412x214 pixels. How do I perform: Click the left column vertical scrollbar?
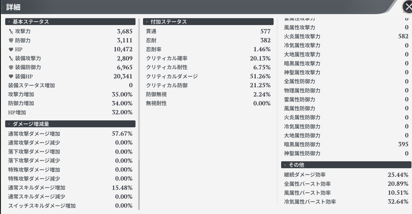[x=139, y=115]
